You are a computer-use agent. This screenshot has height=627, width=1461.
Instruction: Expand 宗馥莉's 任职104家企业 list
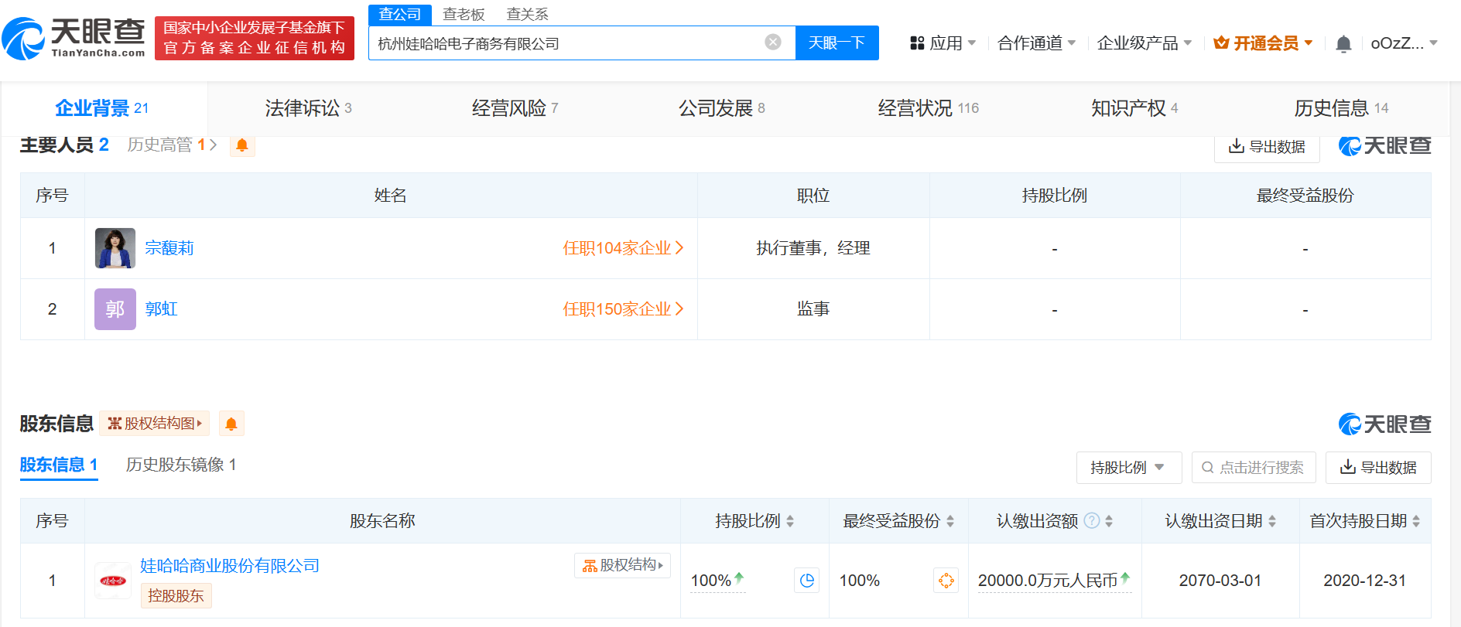click(x=623, y=248)
